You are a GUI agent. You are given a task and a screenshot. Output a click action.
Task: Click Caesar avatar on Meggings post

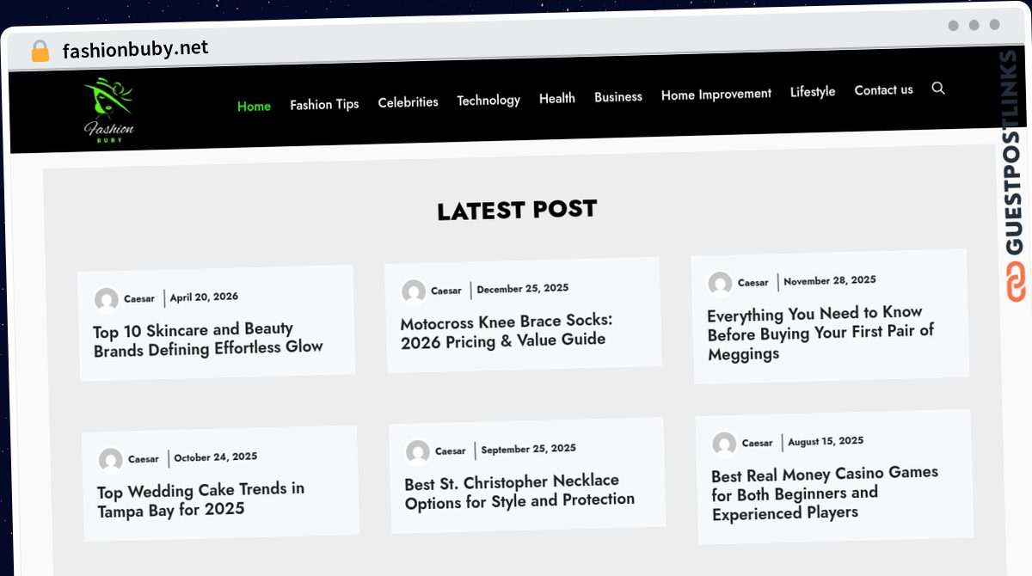(x=720, y=284)
